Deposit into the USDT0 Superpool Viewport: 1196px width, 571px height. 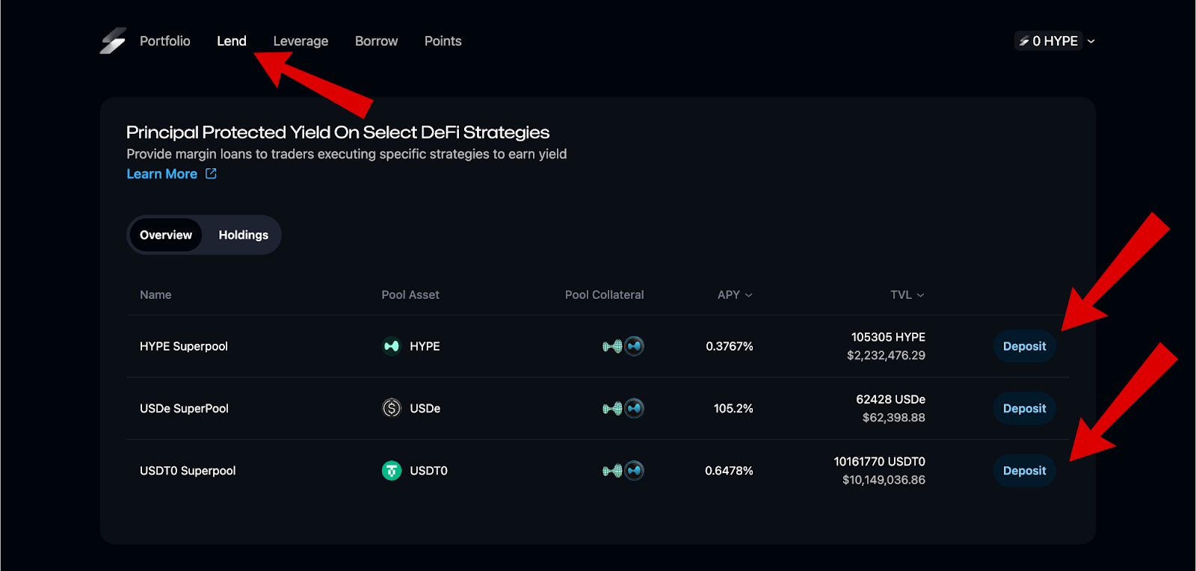click(1024, 471)
